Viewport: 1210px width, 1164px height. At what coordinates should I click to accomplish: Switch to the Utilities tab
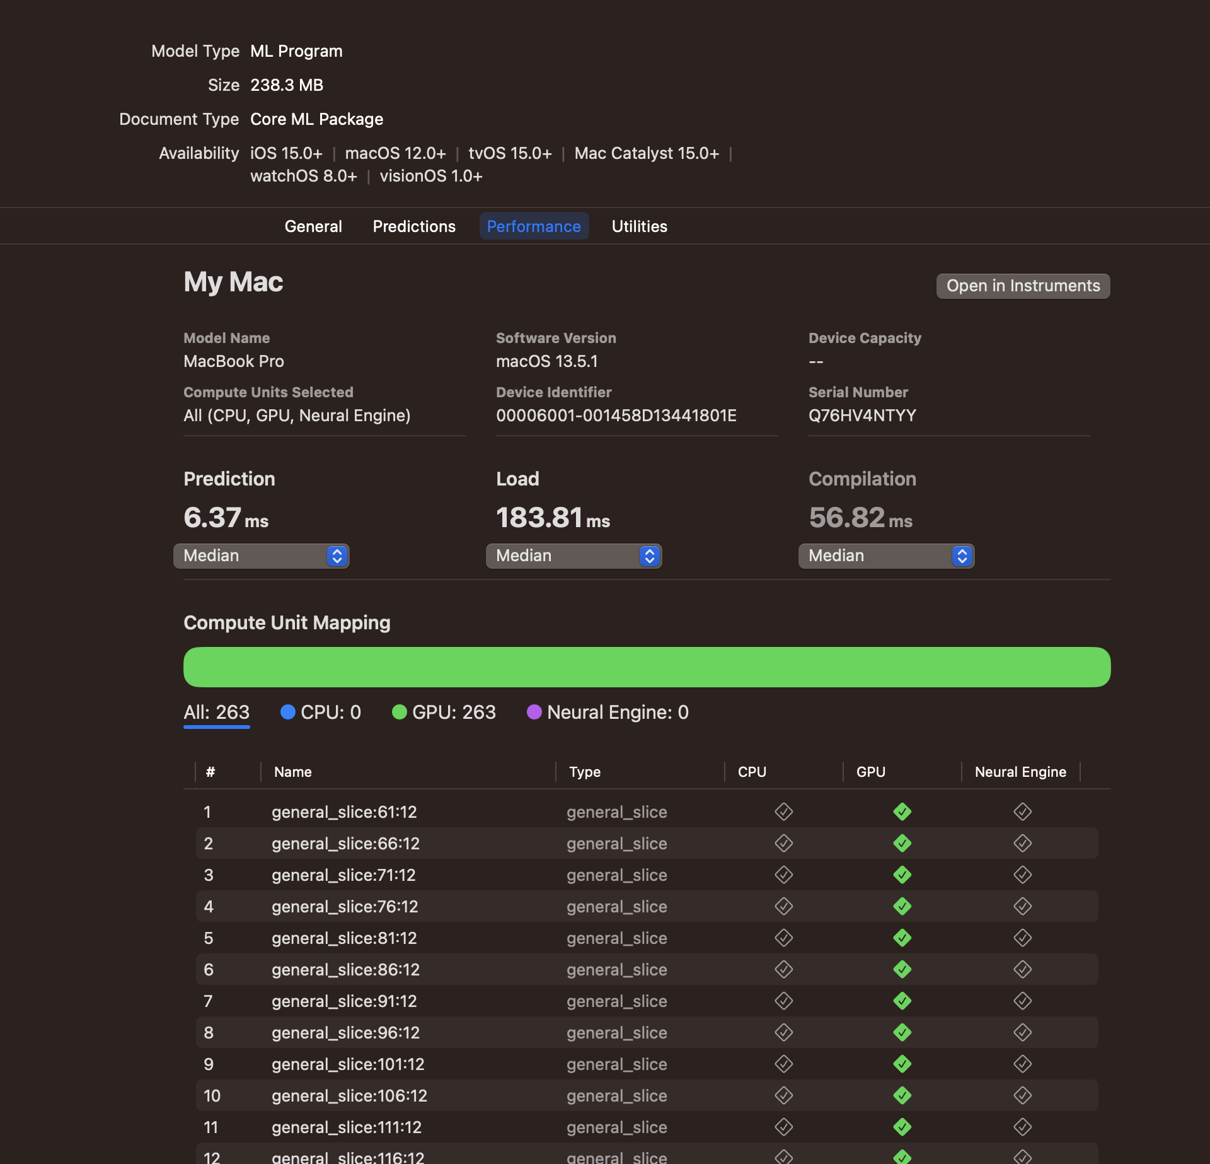(x=639, y=226)
